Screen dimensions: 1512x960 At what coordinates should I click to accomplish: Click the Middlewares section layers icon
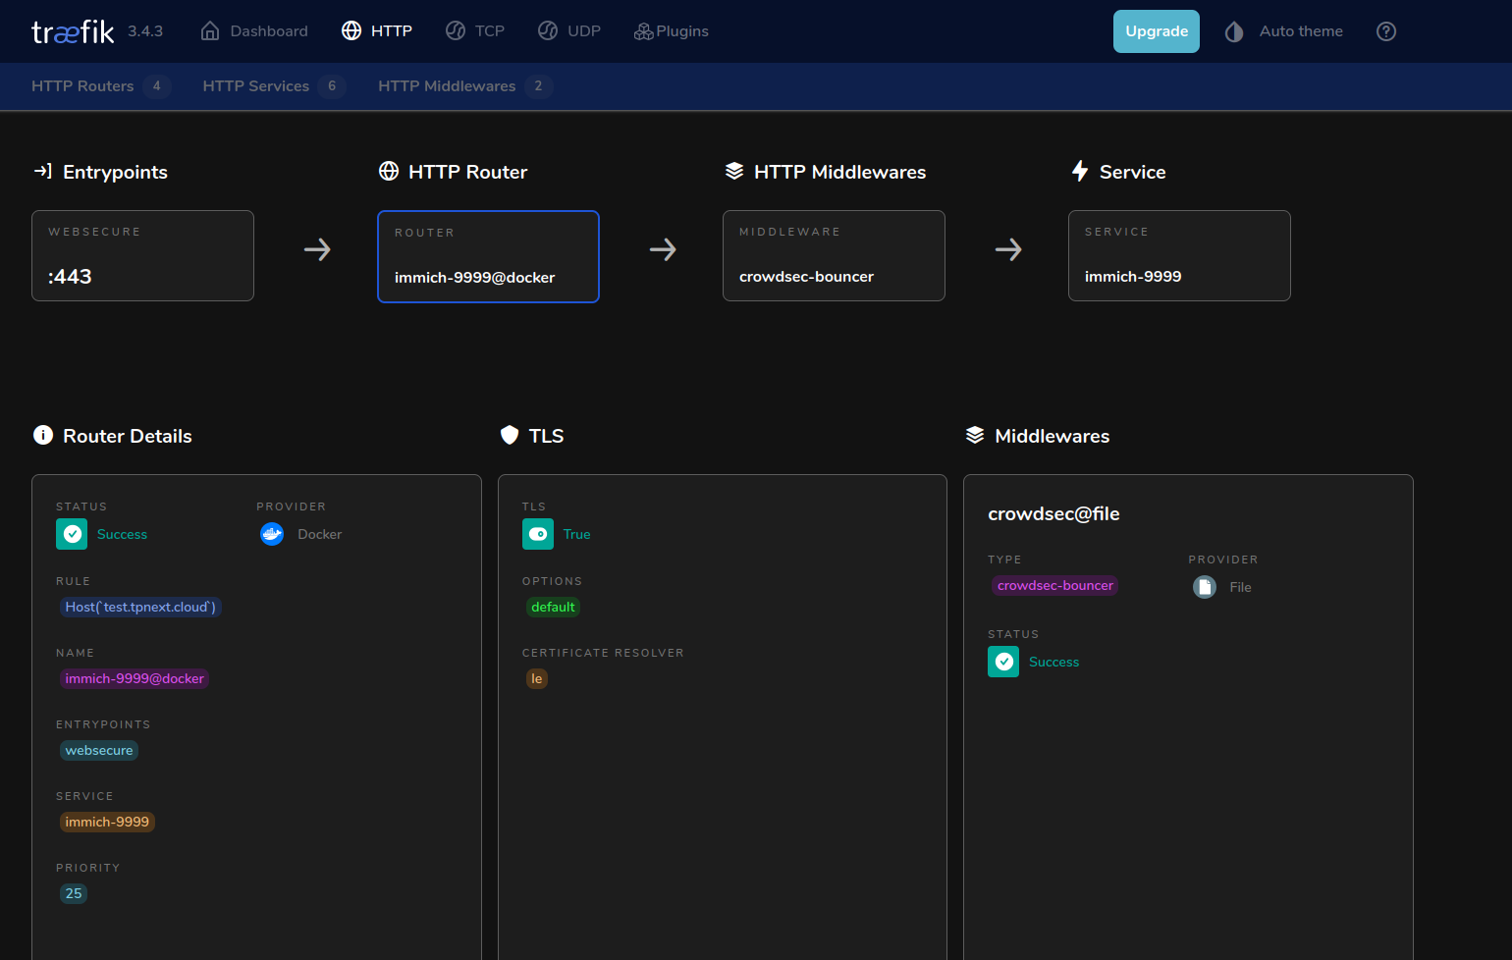pos(975,435)
